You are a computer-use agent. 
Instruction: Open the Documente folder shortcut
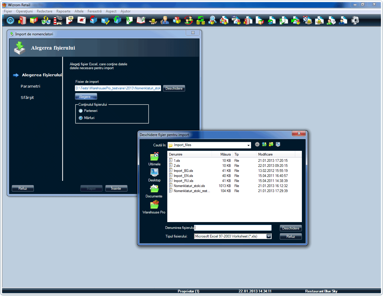coord(154,191)
